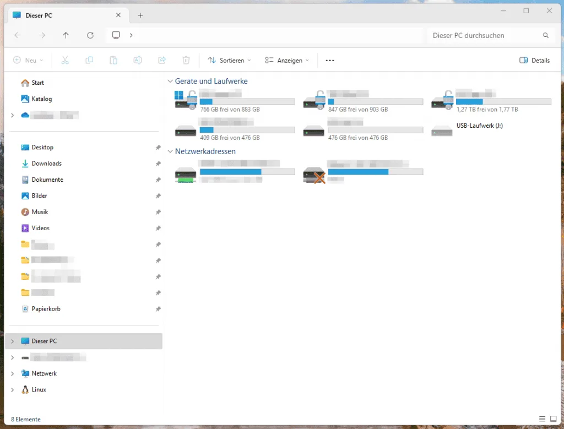Select the Cut icon in the toolbar

[64, 60]
